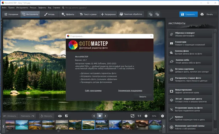Open the Инструменты menu
The width and height of the screenshot is (219, 134).
22,8
